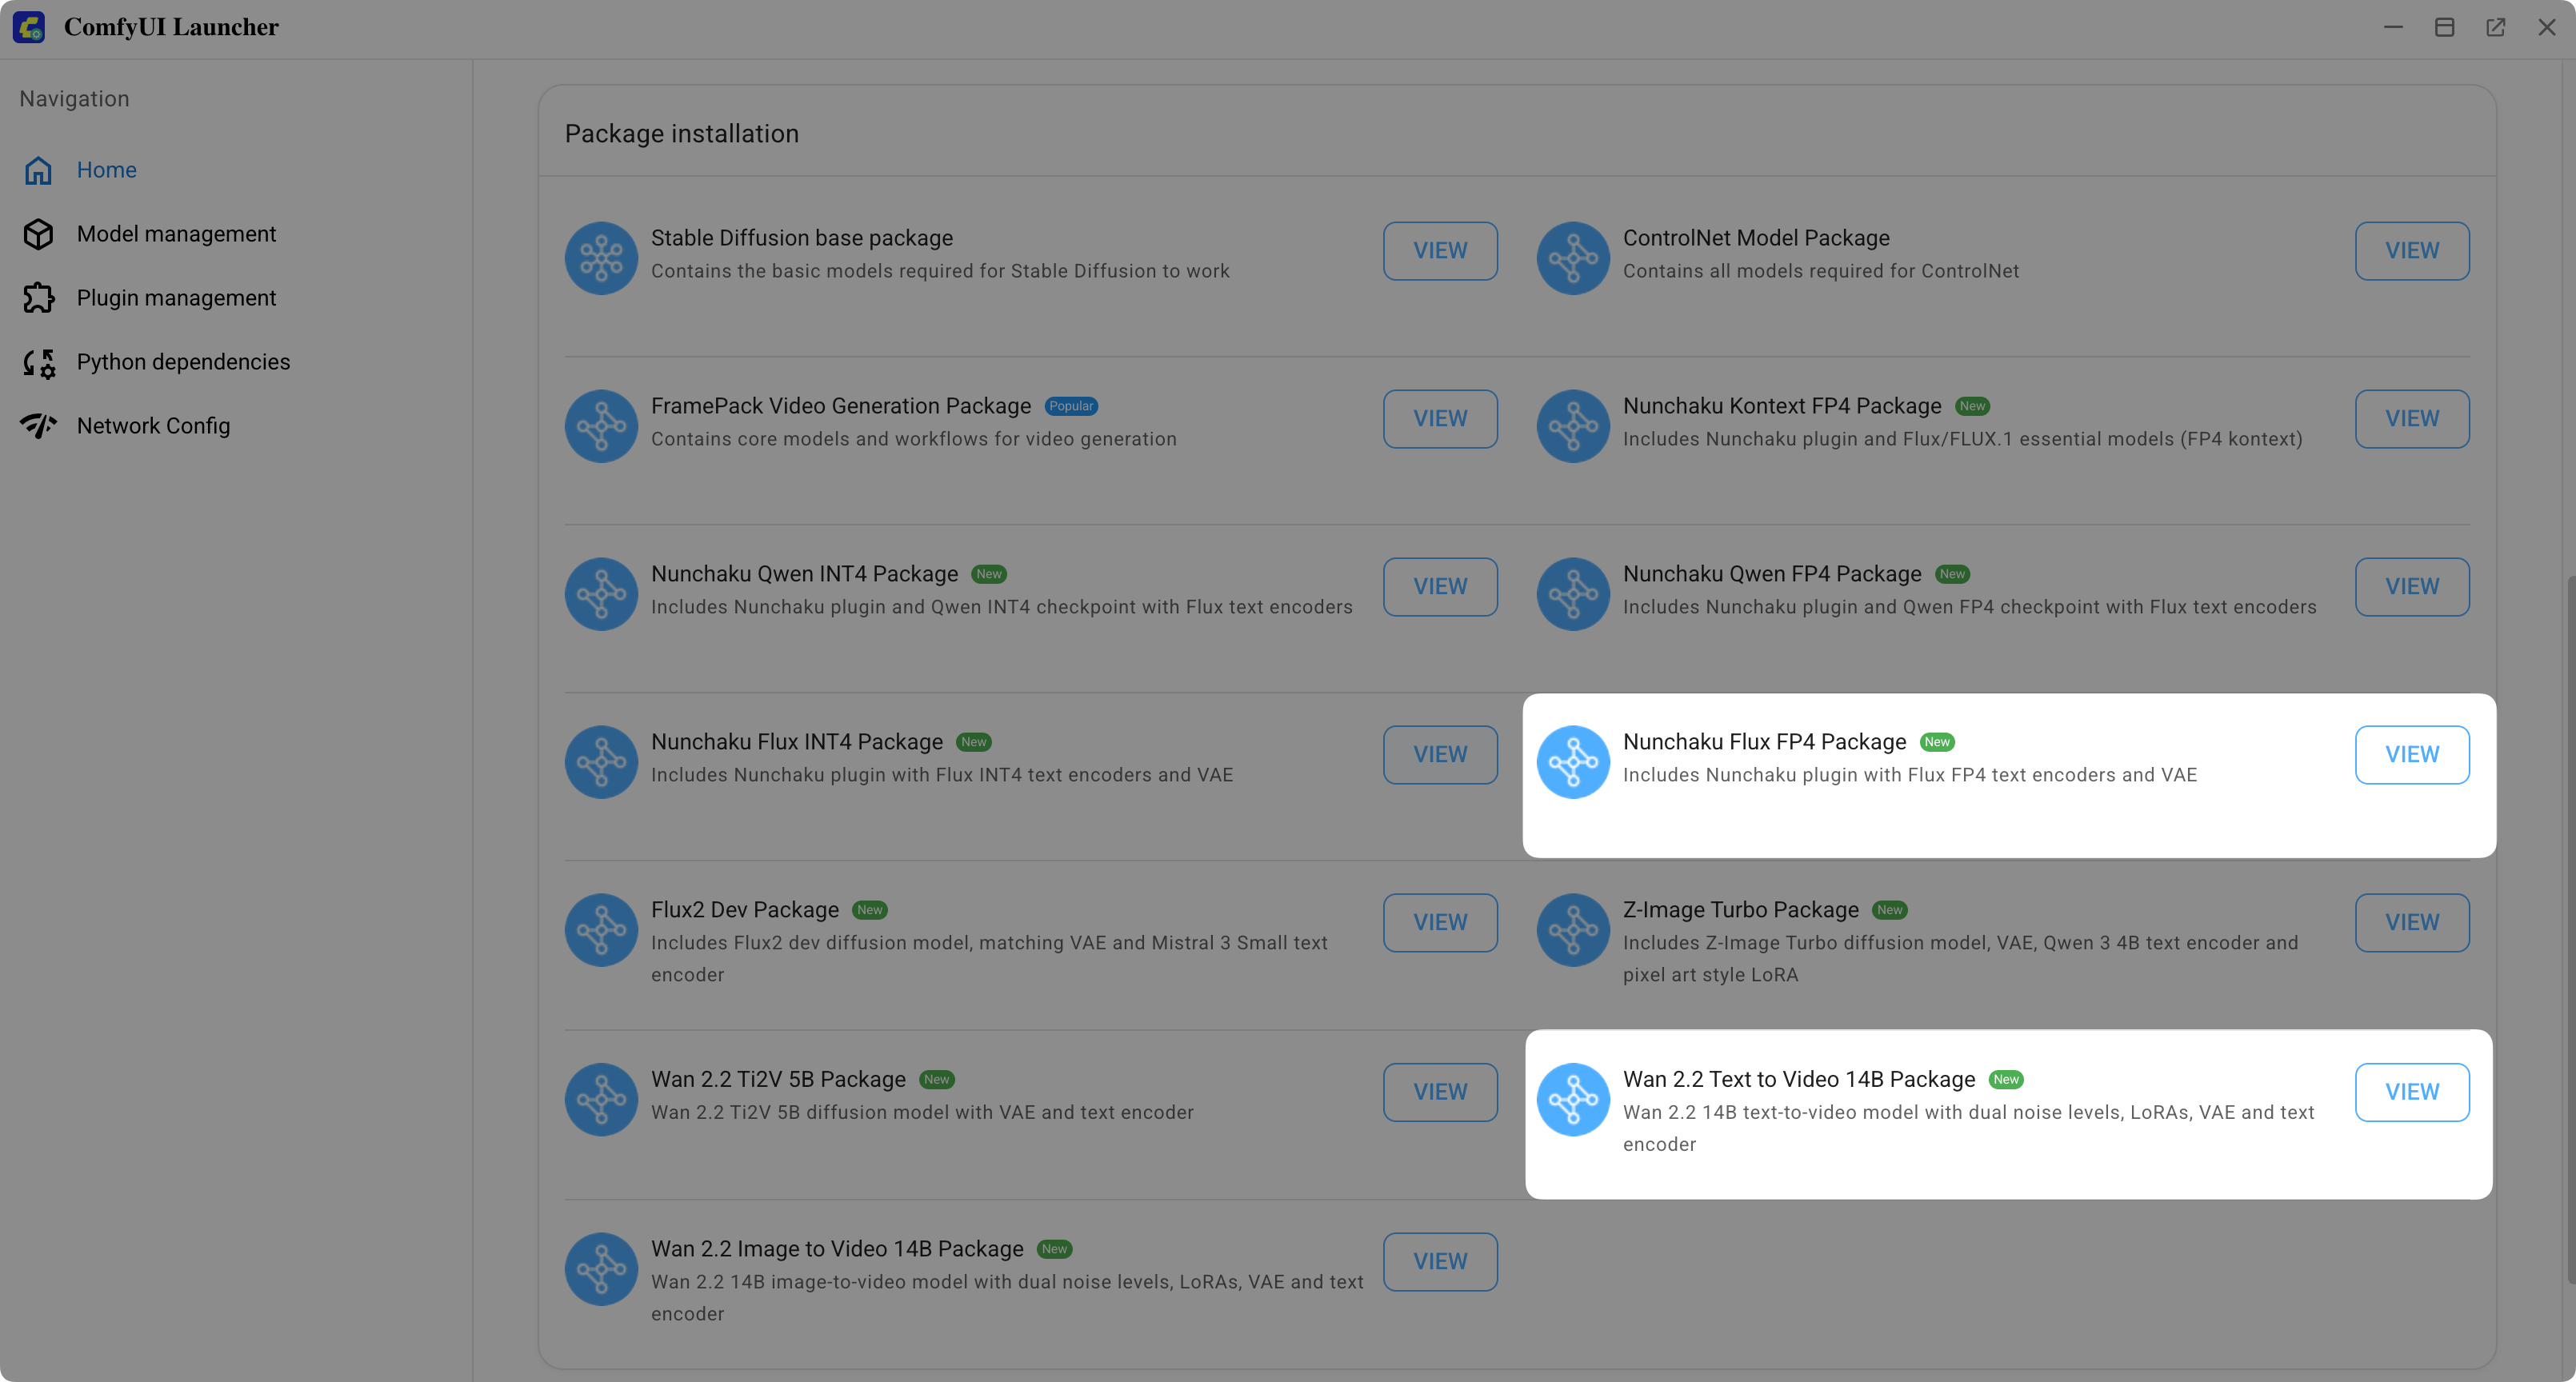Click Stable Diffusion base package icon
Screen dimensions: 2576x1382
click(601, 258)
